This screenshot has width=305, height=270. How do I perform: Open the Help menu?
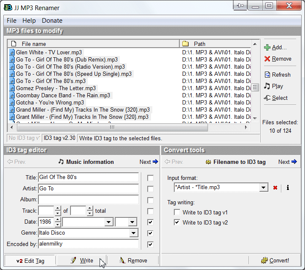[x=29, y=21]
